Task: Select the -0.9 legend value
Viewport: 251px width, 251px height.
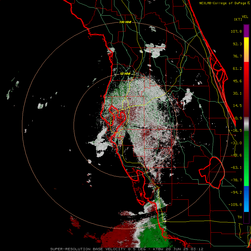Action: [x=237, y=118]
